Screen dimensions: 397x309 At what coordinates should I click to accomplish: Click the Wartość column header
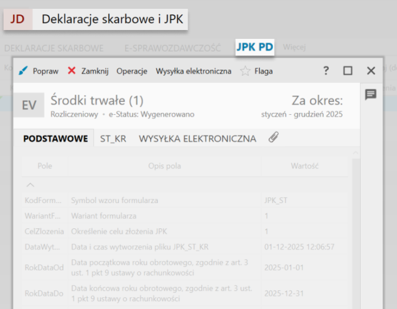(x=305, y=166)
